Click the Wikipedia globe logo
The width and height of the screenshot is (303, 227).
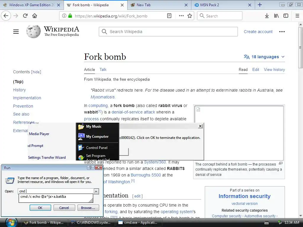coord(33,31)
